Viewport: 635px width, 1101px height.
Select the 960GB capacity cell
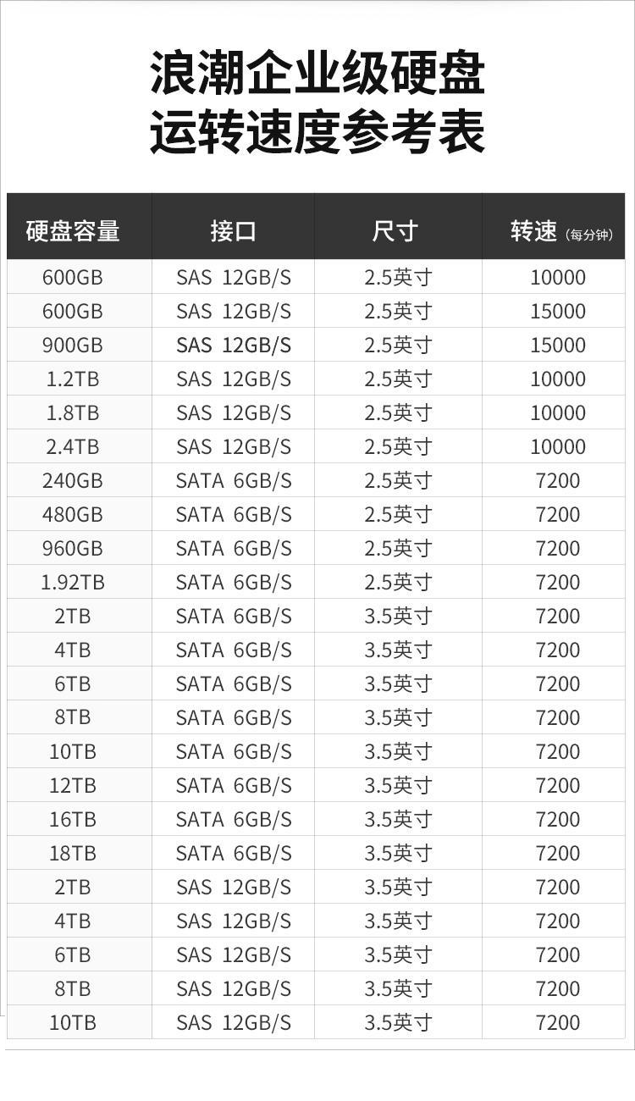pyautogui.click(x=73, y=548)
